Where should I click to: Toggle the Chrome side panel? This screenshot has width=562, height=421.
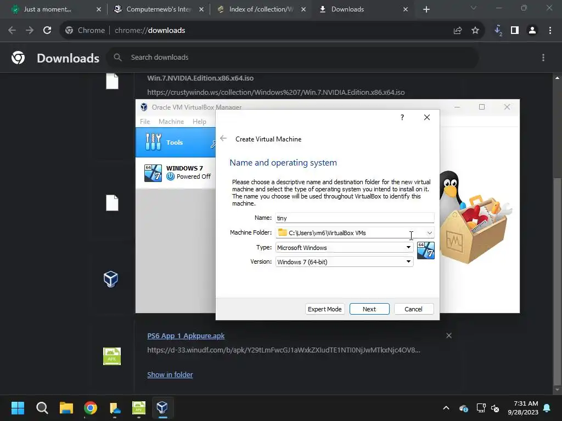(515, 31)
